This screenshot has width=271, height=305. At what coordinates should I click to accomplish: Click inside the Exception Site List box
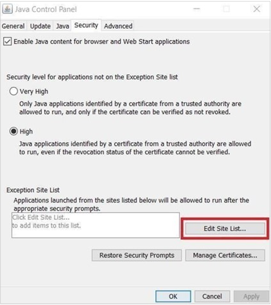pos(96,225)
